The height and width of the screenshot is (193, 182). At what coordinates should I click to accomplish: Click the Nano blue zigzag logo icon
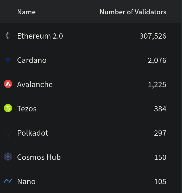pyautogui.click(x=8, y=181)
